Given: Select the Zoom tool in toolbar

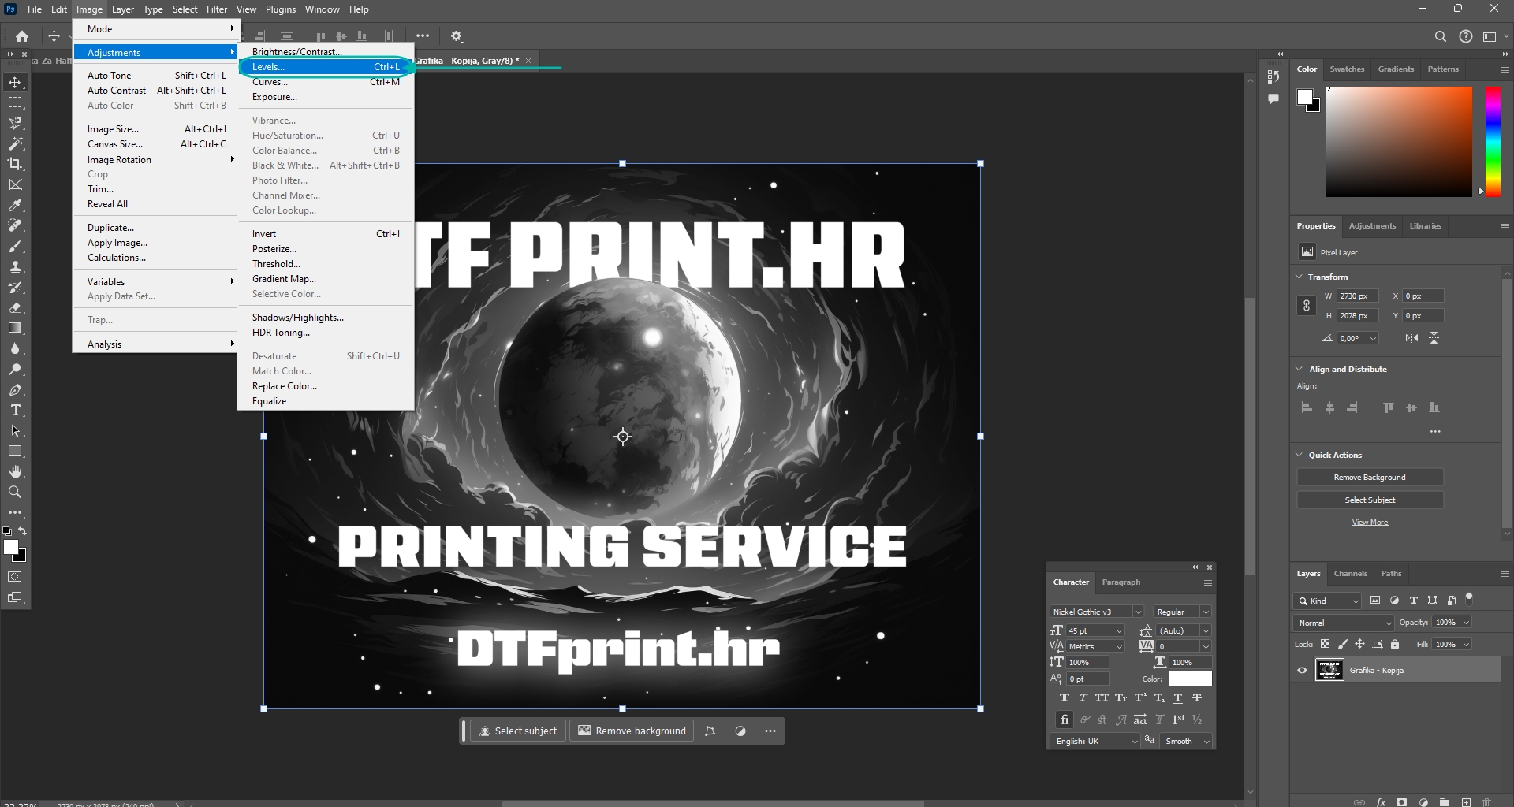Looking at the screenshot, I should [x=15, y=493].
